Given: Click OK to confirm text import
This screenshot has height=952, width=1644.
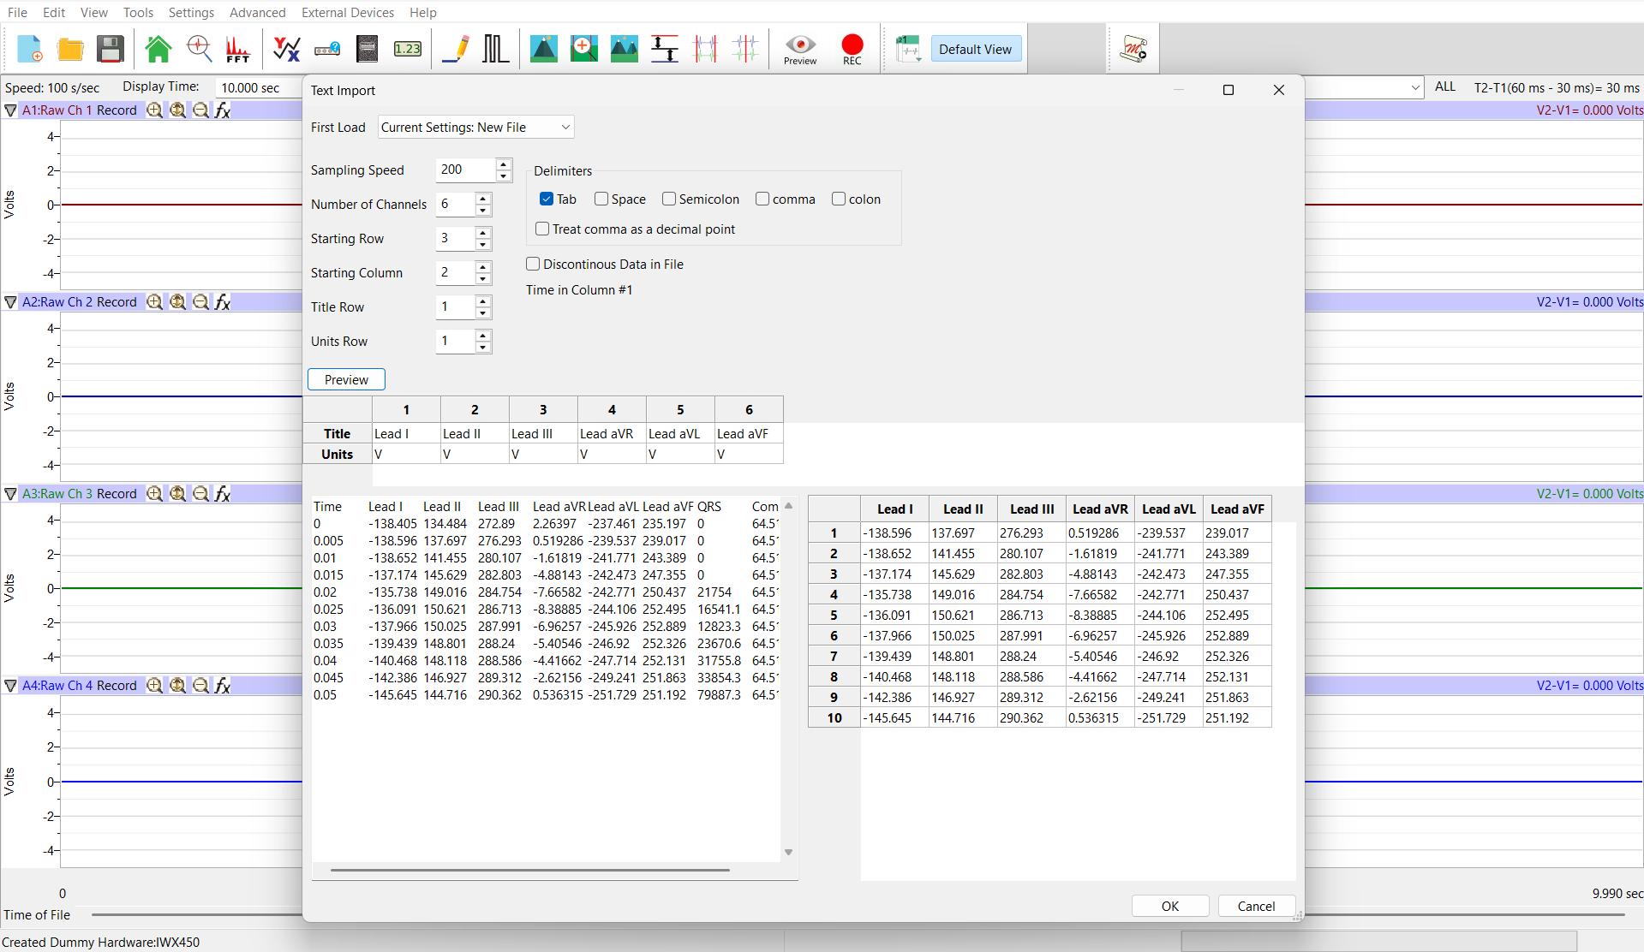Looking at the screenshot, I should pyautogui.click(x=1170, y=906).
